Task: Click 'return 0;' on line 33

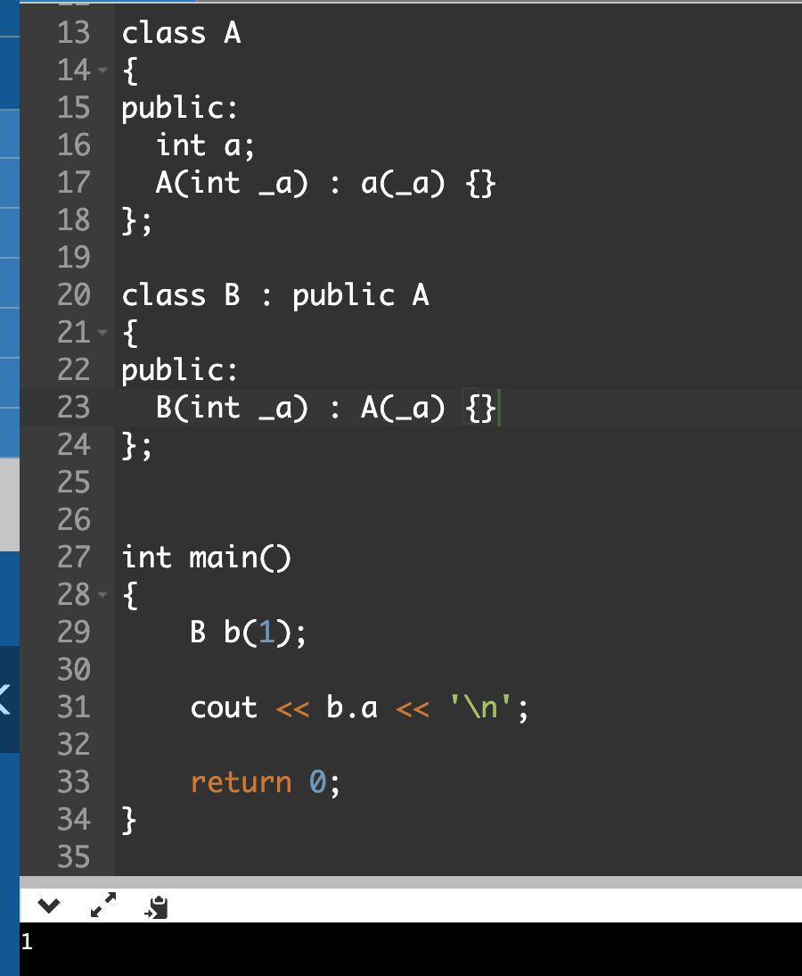Action: pos(266,782)
